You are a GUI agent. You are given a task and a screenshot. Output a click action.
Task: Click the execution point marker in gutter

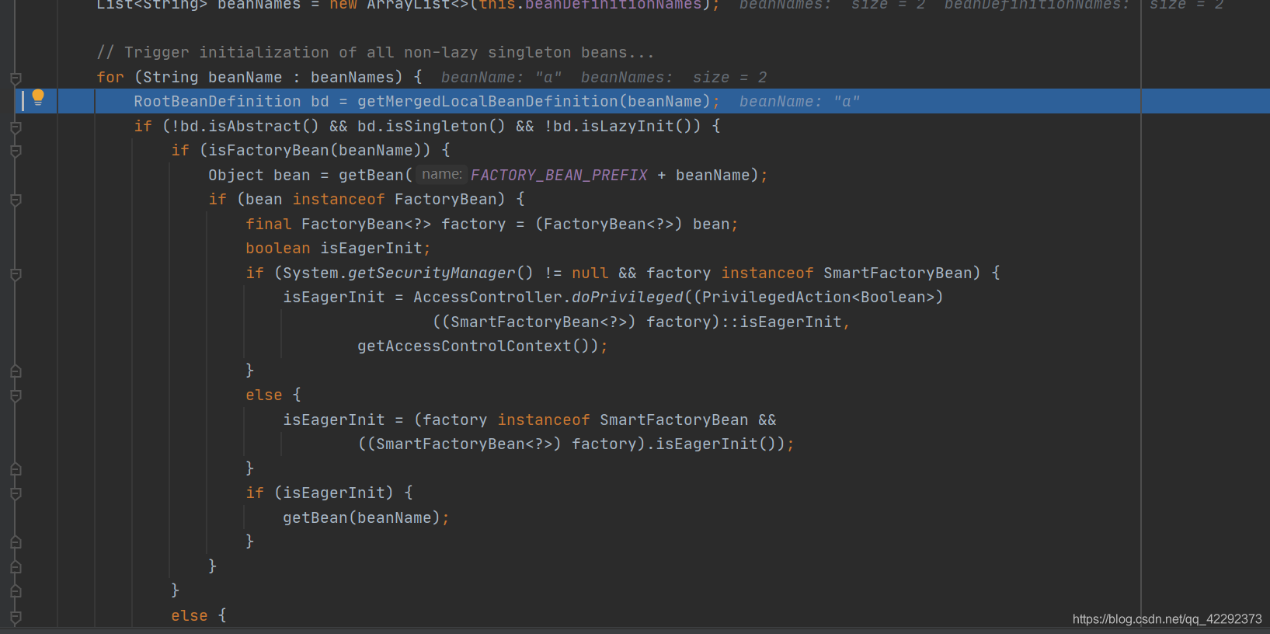click(x=23, y=100)
